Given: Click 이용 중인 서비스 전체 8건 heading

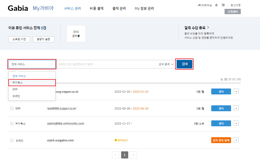Looking at the screenshot, I should coord(27,28).
